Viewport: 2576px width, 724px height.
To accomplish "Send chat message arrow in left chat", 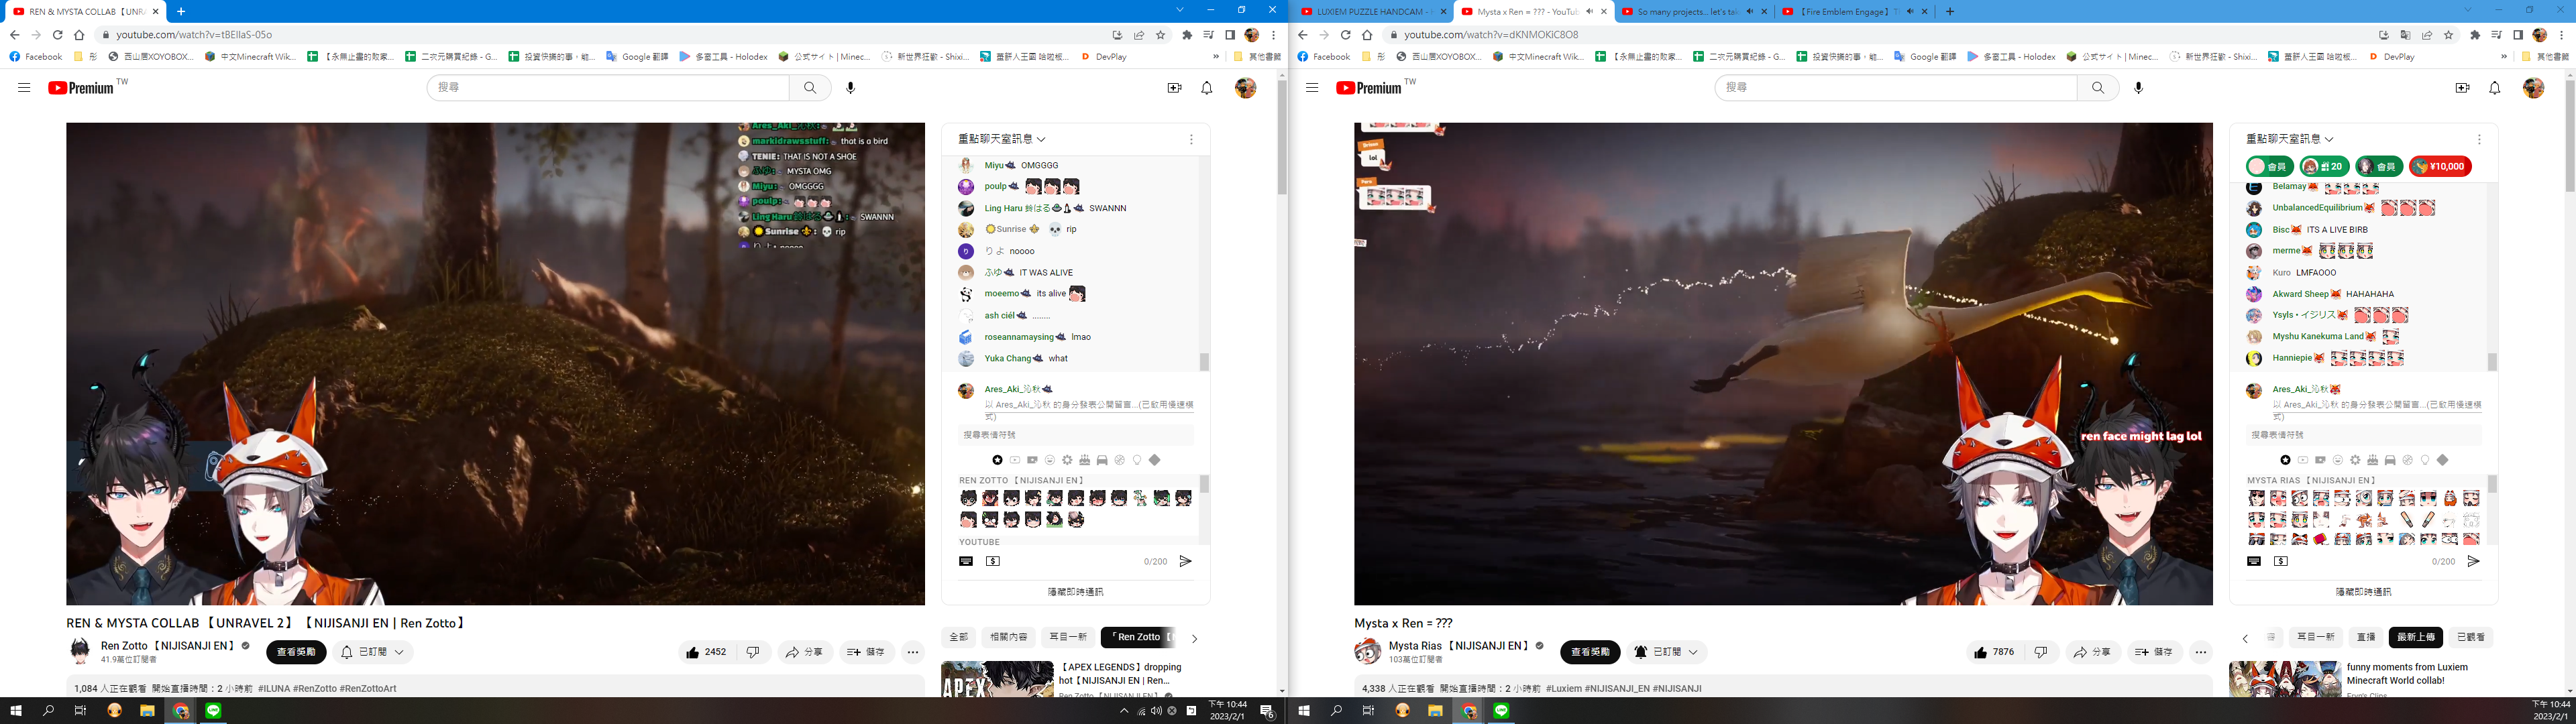I will point(1185,561).
